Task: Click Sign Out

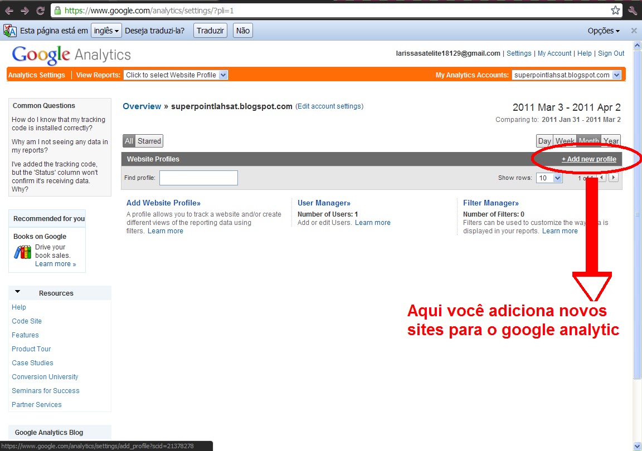Action: tap(611, 53)
